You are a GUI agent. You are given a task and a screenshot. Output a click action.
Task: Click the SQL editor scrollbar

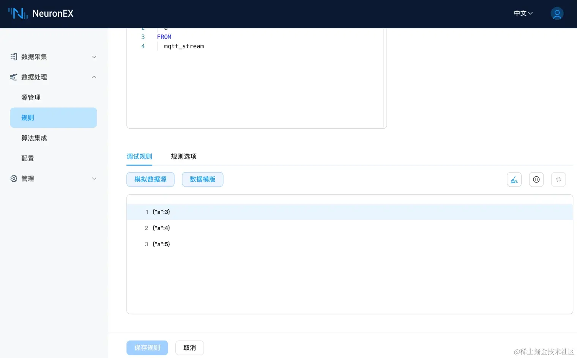tap(385, 78)
